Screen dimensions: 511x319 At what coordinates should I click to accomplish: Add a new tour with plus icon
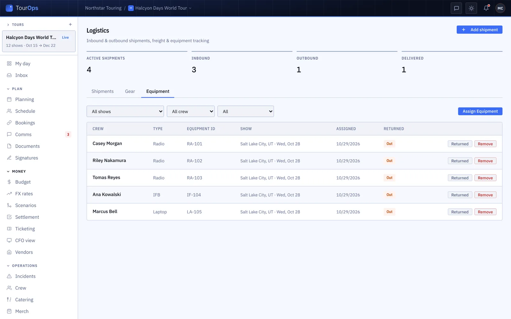coord(70,25)
